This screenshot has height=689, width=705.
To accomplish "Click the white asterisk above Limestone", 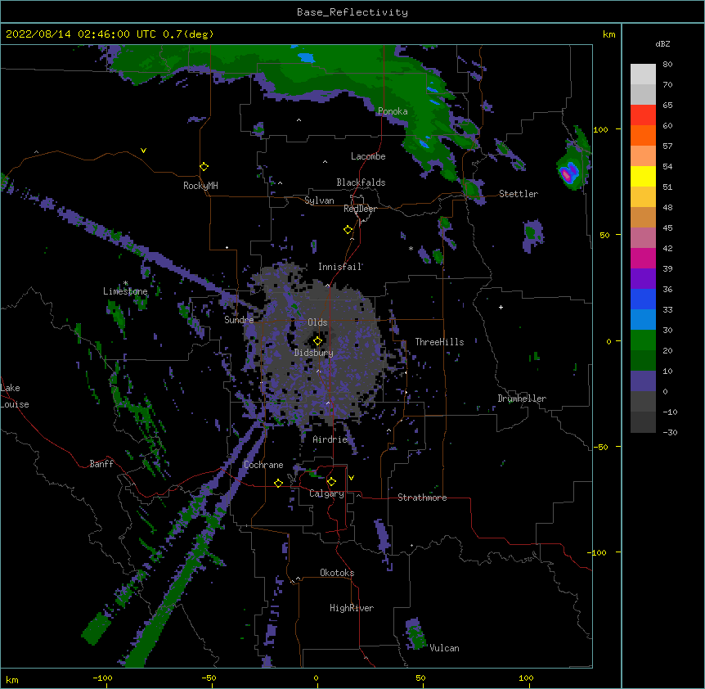I will 125,283.
